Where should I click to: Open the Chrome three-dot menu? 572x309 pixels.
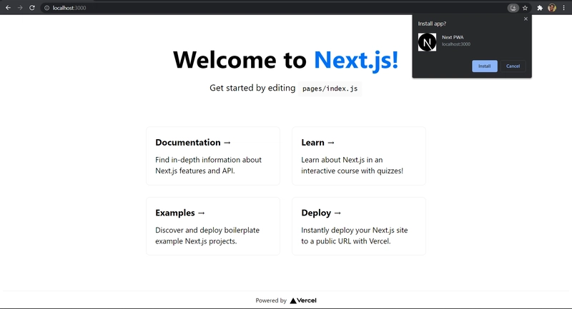pos(563,8)
